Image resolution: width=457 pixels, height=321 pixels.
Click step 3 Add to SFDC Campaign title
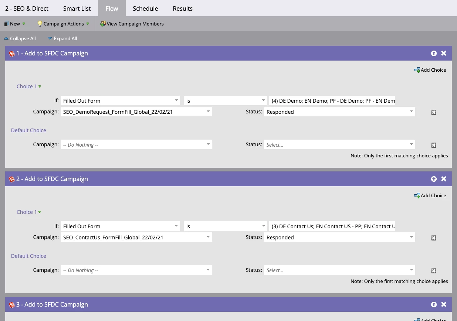coord(52,304)
